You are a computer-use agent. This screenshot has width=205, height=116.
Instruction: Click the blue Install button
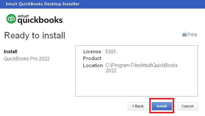point(162,106)
